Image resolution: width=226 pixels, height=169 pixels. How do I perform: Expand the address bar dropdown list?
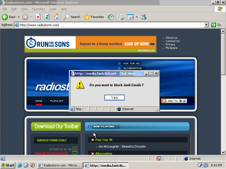(x=207, y=25)
